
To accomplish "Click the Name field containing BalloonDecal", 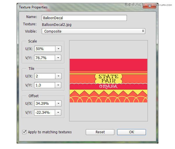I will click(x=84, y=18).
